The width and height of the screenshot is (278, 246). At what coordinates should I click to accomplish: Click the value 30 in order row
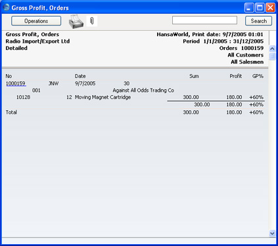[x=126, y=83]
